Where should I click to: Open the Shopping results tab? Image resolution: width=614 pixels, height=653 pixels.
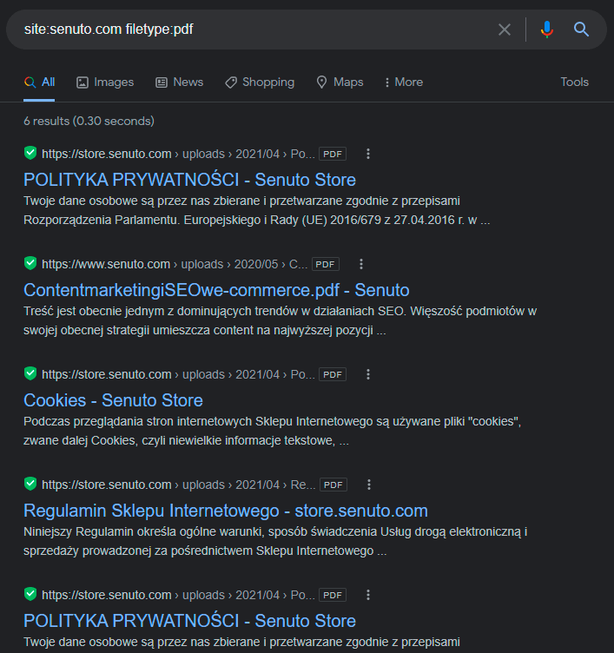tap(260, 82)
